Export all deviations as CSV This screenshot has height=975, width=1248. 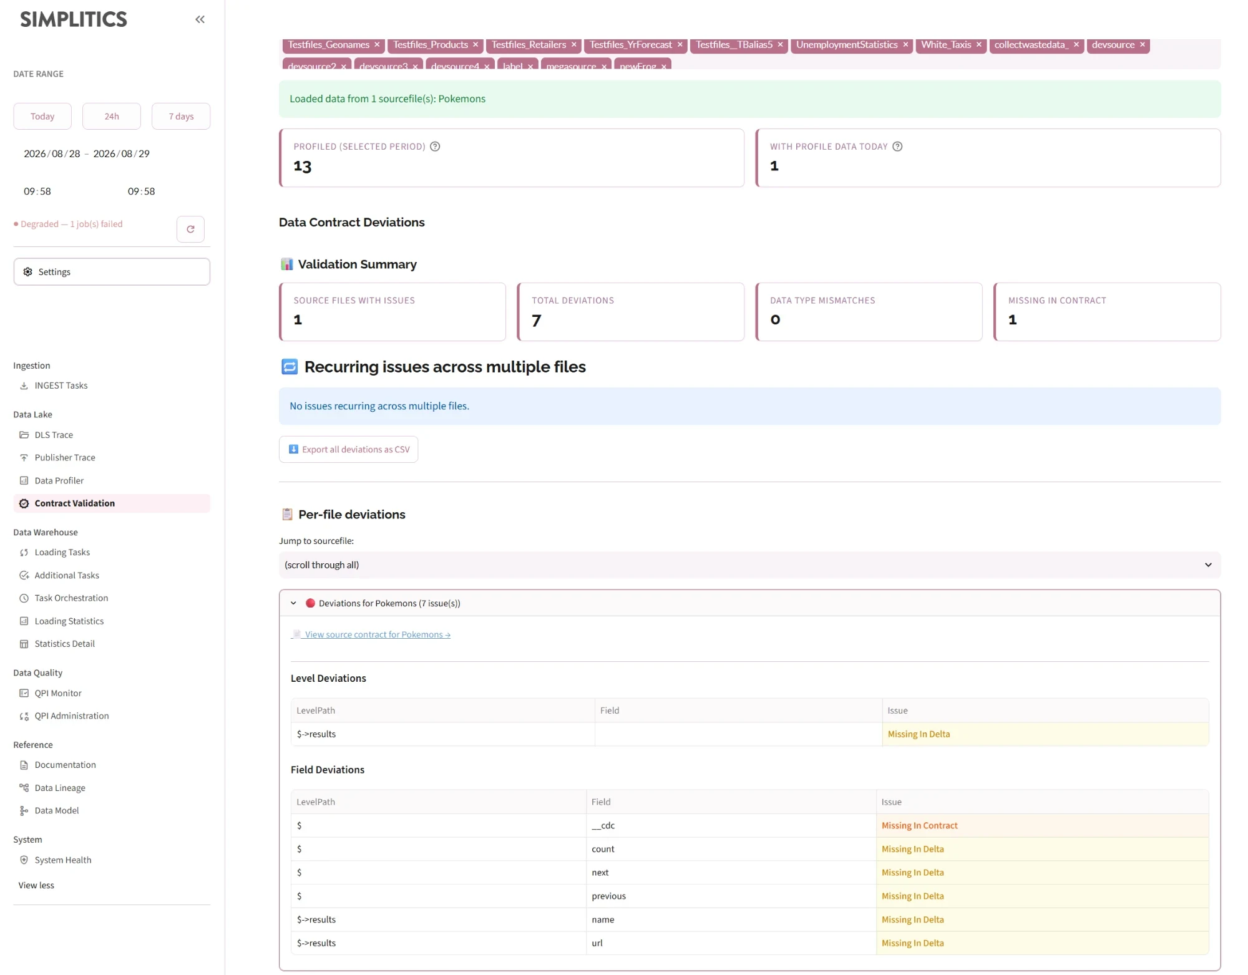pyautogui.click(x=348, y=449)
